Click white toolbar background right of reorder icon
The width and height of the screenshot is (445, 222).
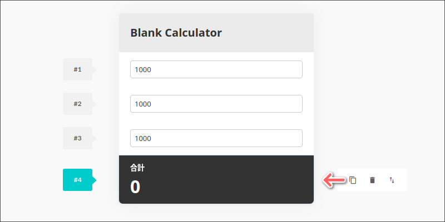pos(402,180)
